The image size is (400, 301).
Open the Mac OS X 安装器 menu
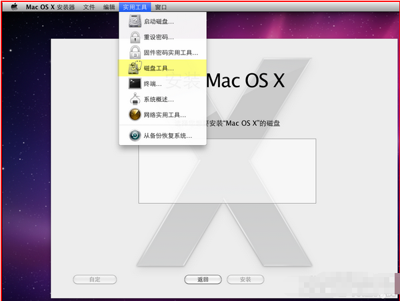tap(50, 7)
